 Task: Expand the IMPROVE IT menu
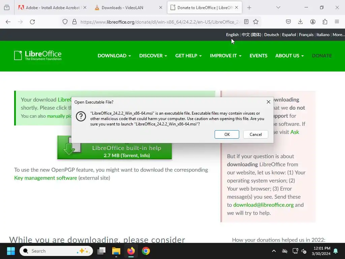tap(225, 56)
